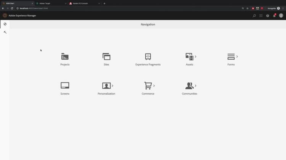Open the AEM search magnifier

pos(254,16)
